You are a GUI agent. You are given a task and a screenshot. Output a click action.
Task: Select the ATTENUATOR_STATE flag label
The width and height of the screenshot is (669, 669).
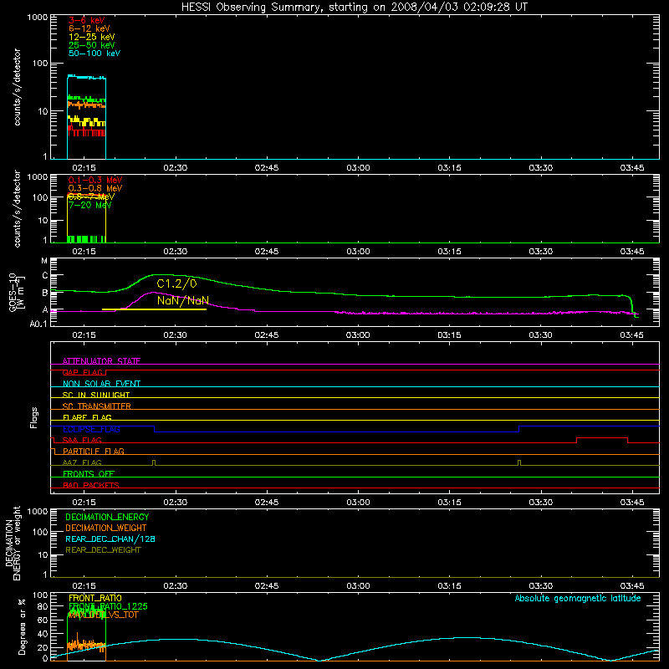click(x=101, y=361)
